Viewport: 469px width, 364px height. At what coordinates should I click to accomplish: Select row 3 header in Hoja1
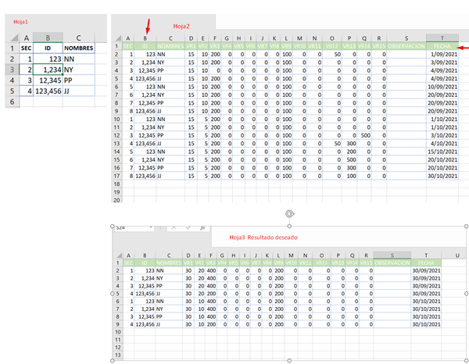tap(12, 70)
